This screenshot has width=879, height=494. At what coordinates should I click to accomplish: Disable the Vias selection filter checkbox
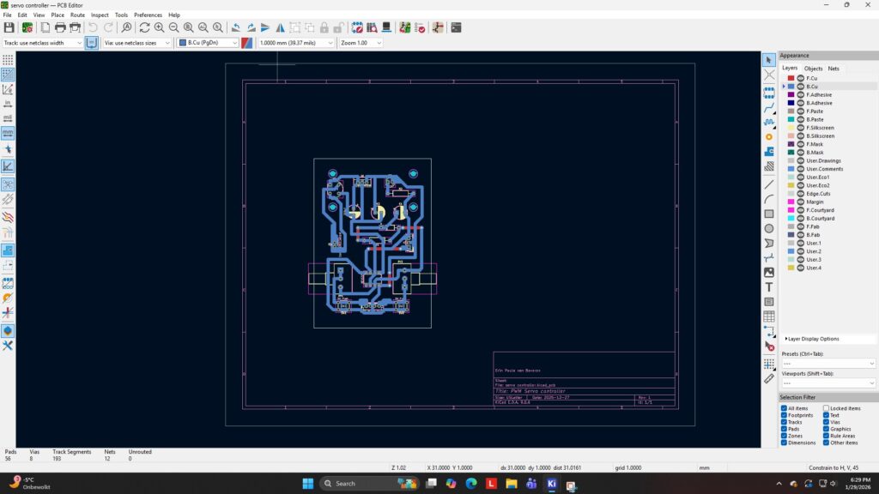[827, 422]
